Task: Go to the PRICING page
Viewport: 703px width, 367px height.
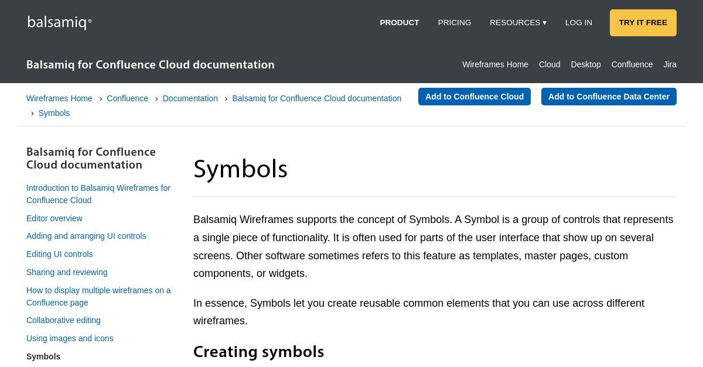Action: (455, 23)
